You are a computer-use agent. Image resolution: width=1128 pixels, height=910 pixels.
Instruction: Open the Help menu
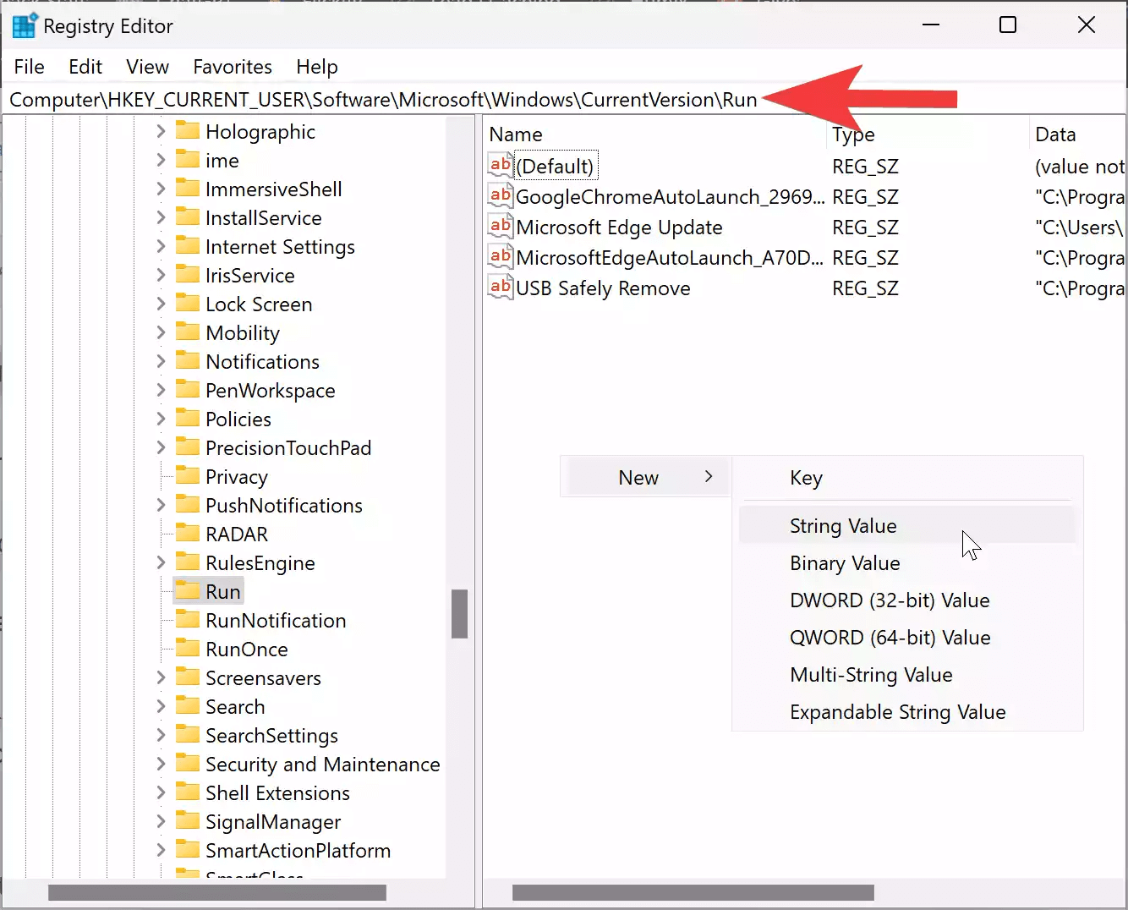pos(317,67)
